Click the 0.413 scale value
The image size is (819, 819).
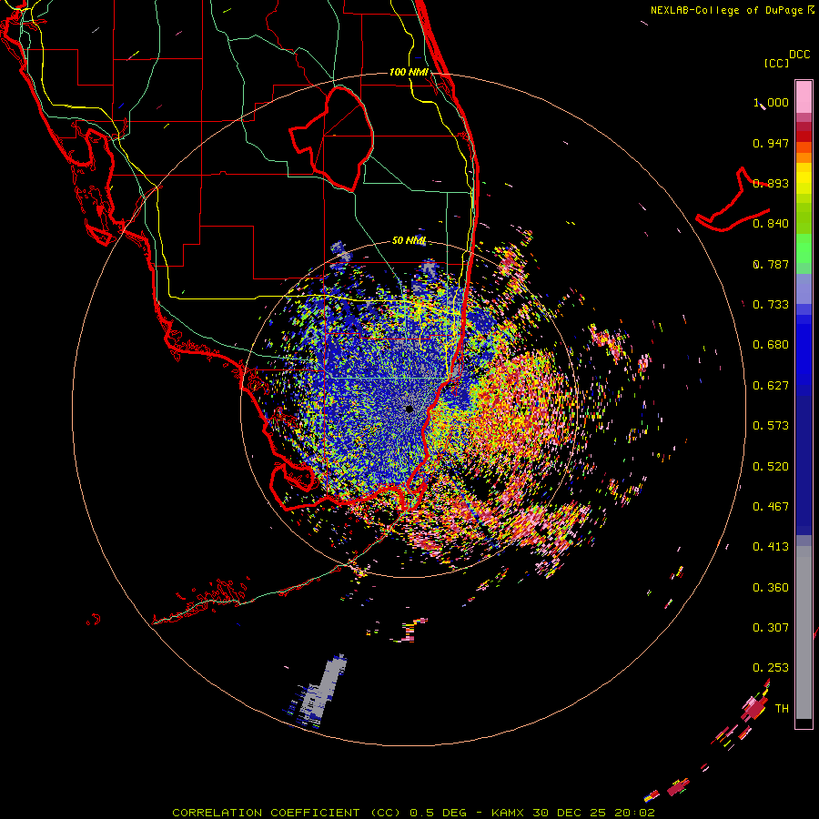tap(771, 547)
